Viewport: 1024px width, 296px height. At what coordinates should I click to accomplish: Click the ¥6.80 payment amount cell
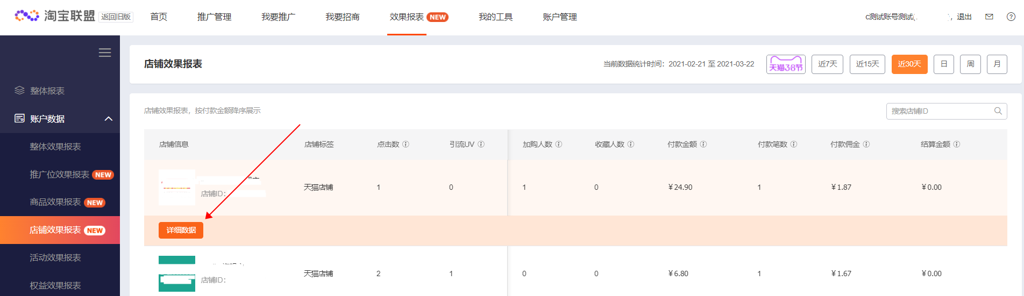(x=678, y=273)
